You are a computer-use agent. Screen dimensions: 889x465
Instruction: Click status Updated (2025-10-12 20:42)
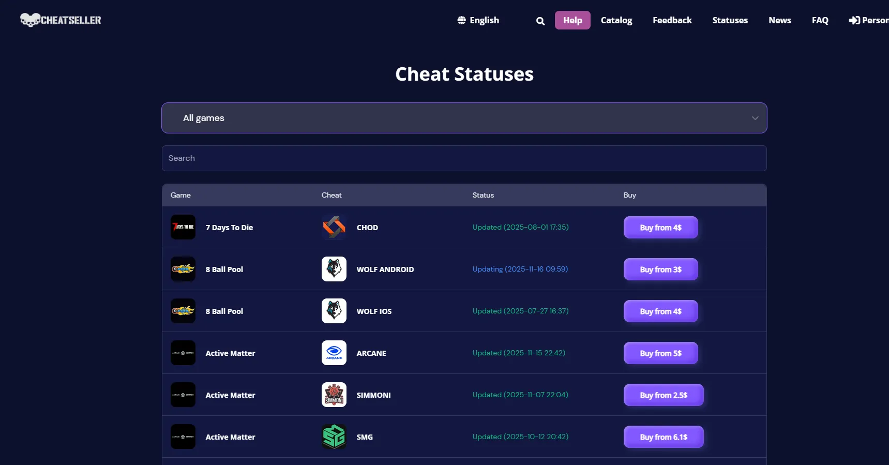[520, 437]
